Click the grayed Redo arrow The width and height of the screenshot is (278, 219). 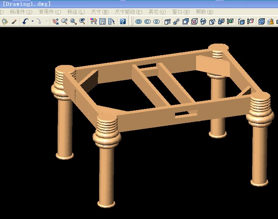click(x=39, y=21)
